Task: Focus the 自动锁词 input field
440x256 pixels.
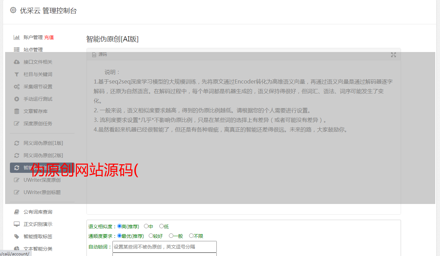Action: [x=164, y=247]
